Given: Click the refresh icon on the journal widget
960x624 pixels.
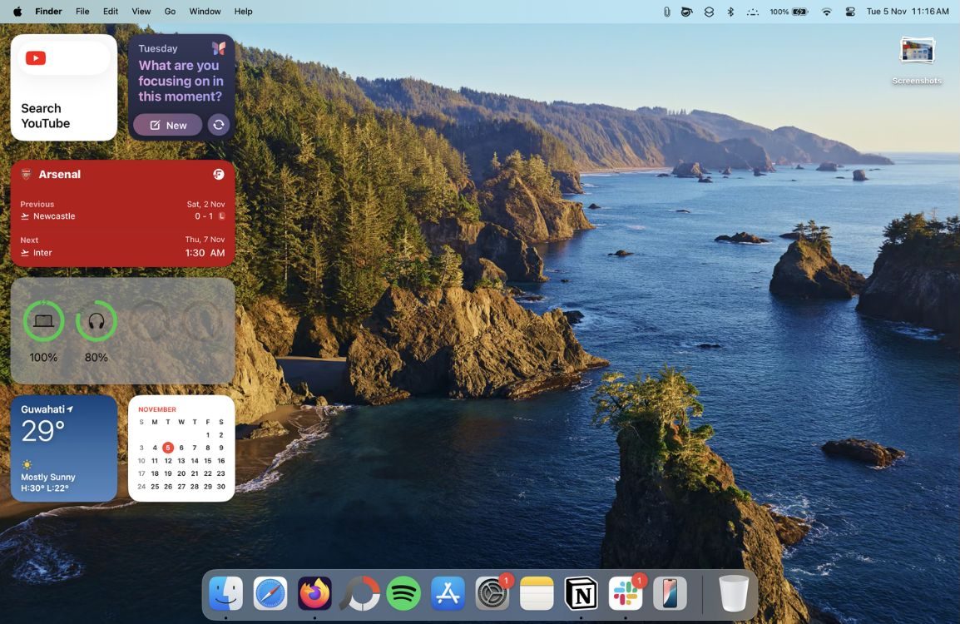Looking at the screenshot, I should 217,124.
